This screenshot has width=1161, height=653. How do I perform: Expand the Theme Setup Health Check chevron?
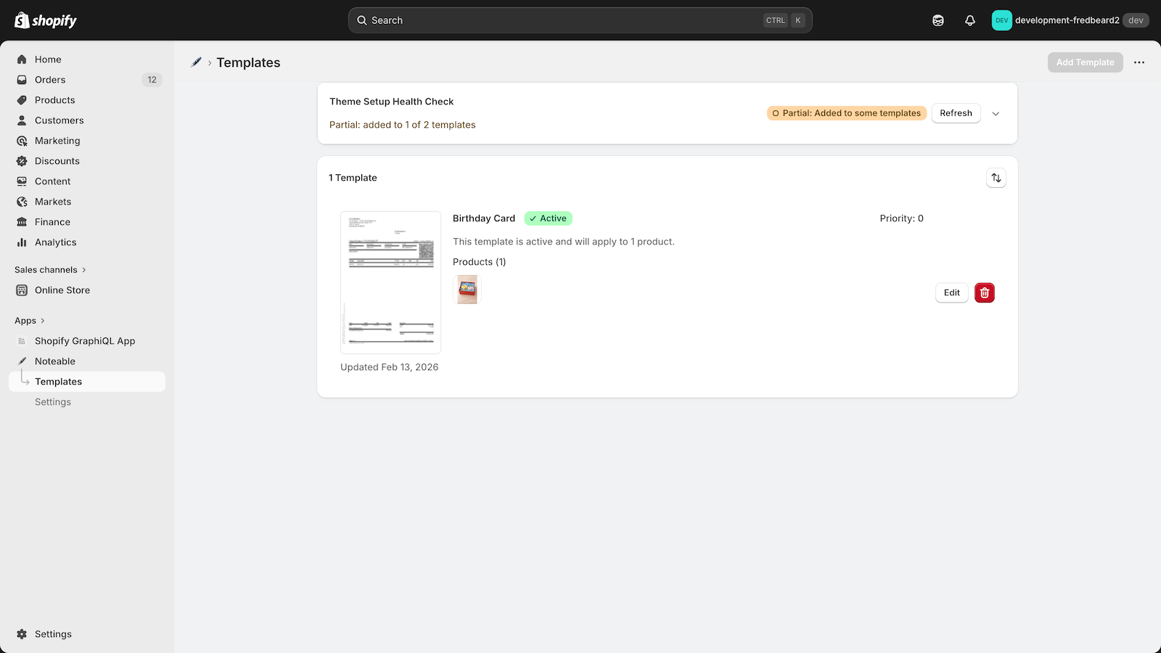coord(996,113)
